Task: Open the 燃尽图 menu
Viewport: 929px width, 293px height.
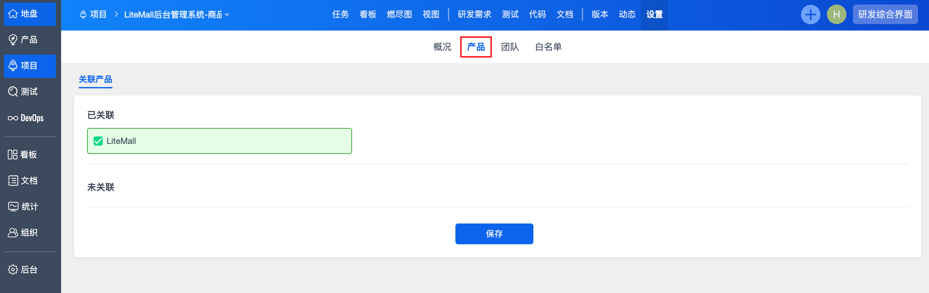Action: coord(399,14)
